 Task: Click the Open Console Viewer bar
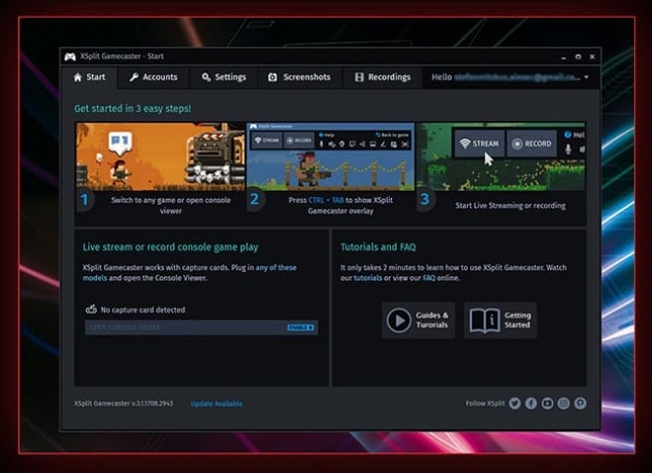tap(201, 328)
